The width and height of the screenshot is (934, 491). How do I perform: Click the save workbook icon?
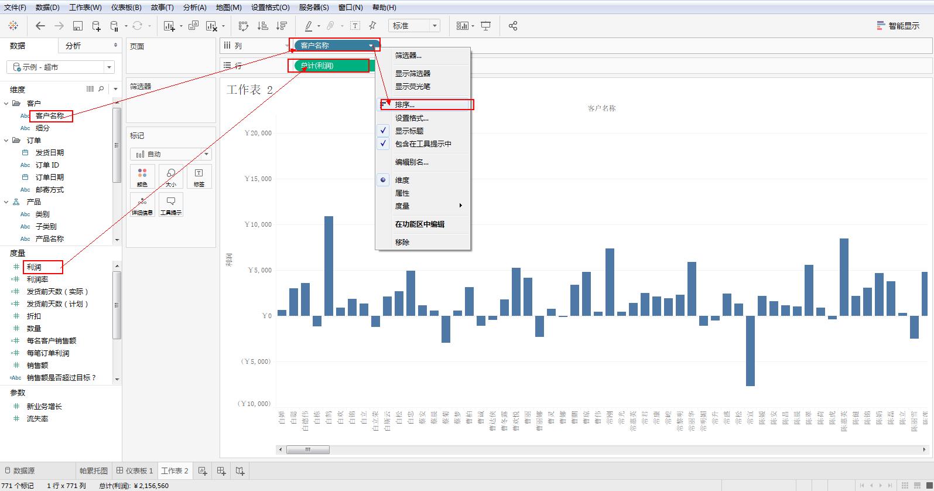(78, 26)
